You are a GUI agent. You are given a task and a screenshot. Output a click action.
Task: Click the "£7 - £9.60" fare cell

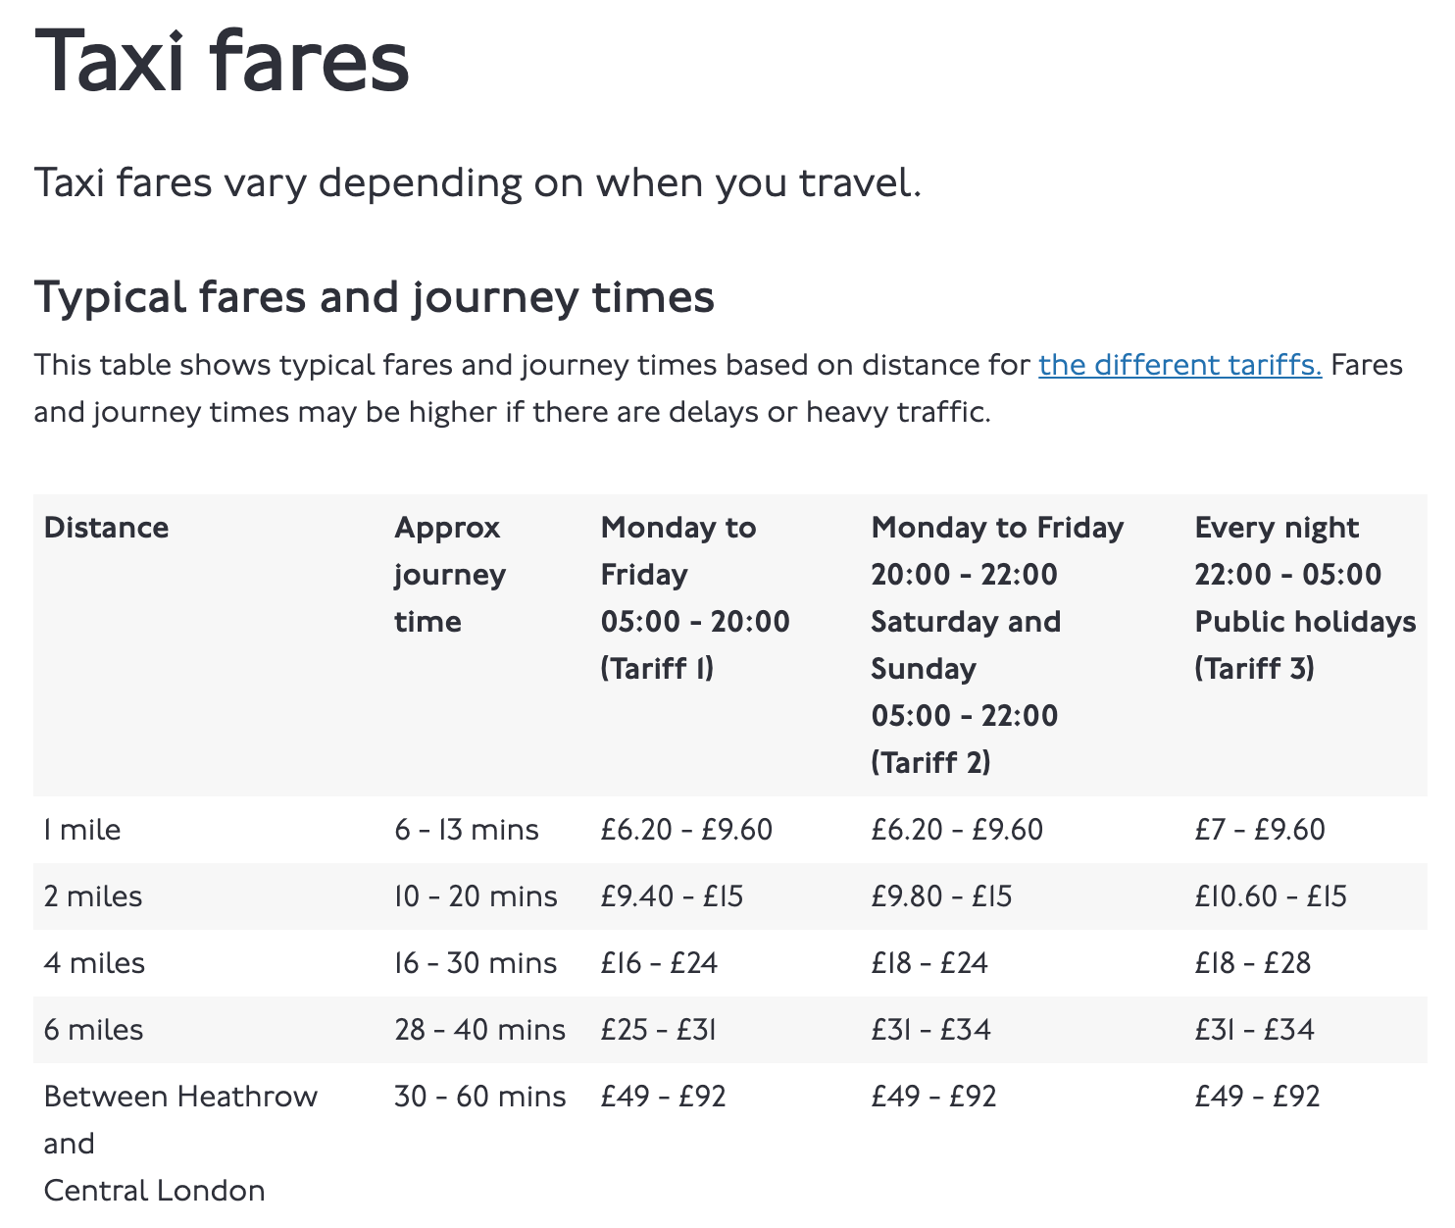click(1259, 830)
